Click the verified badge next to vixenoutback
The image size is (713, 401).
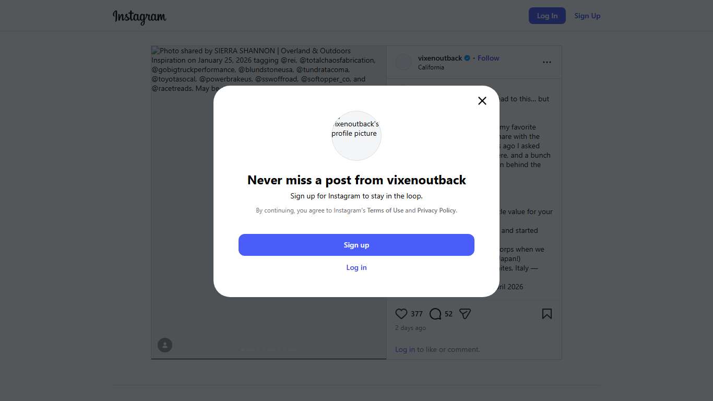coord(468,58)
